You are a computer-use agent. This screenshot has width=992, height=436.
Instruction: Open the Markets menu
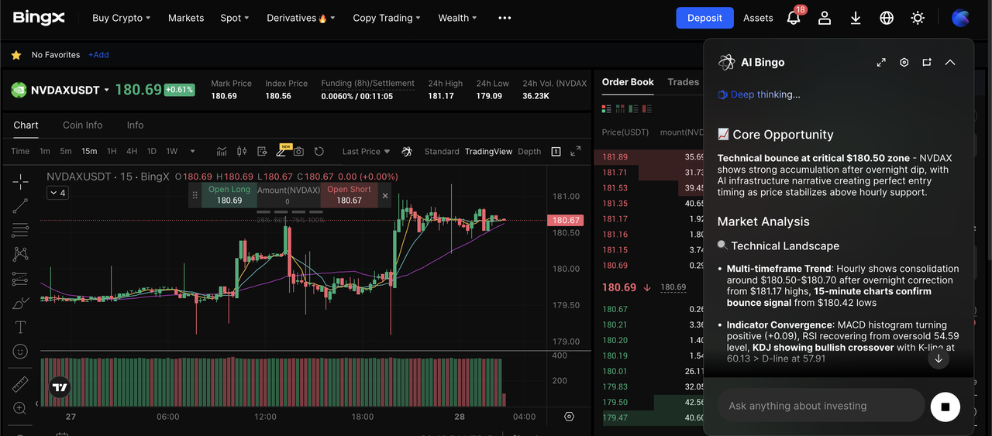186,18
